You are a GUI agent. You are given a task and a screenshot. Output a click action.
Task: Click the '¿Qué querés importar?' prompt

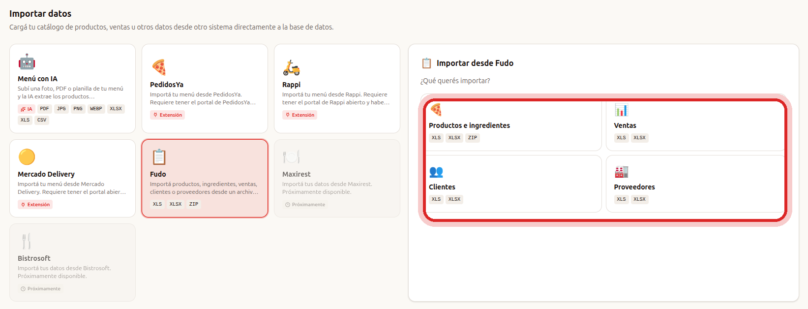click(455, 81)
